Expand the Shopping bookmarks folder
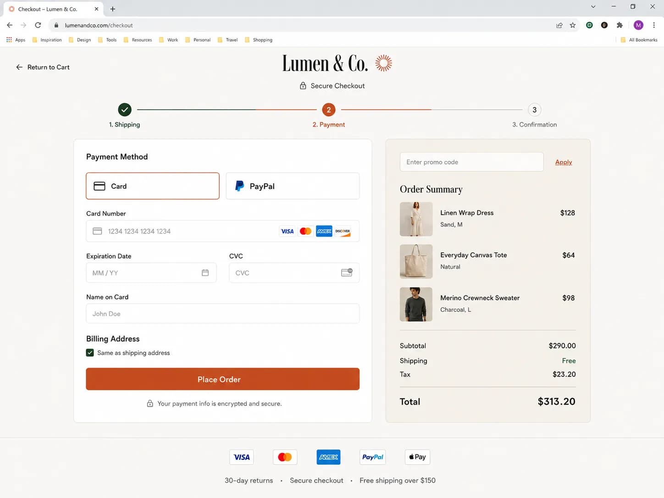664x498 pixels. tap(259, 40)
